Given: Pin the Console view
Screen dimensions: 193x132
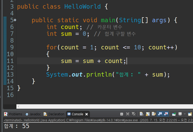Looking at the screenshot, I should pos(174,114).
